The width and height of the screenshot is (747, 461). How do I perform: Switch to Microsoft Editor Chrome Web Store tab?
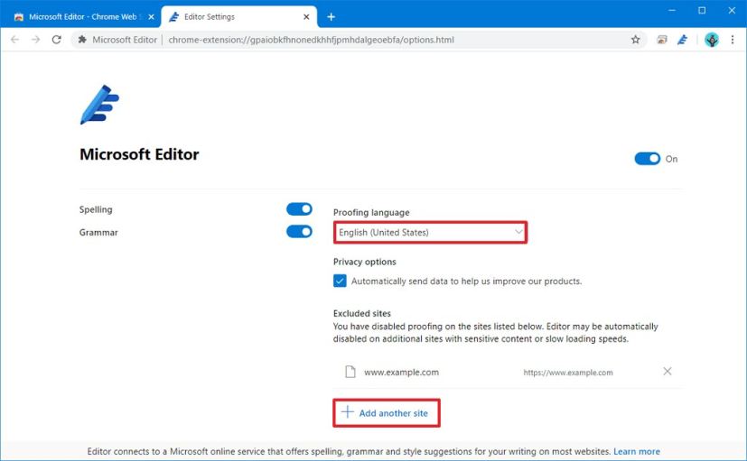[x=84, y=16]
